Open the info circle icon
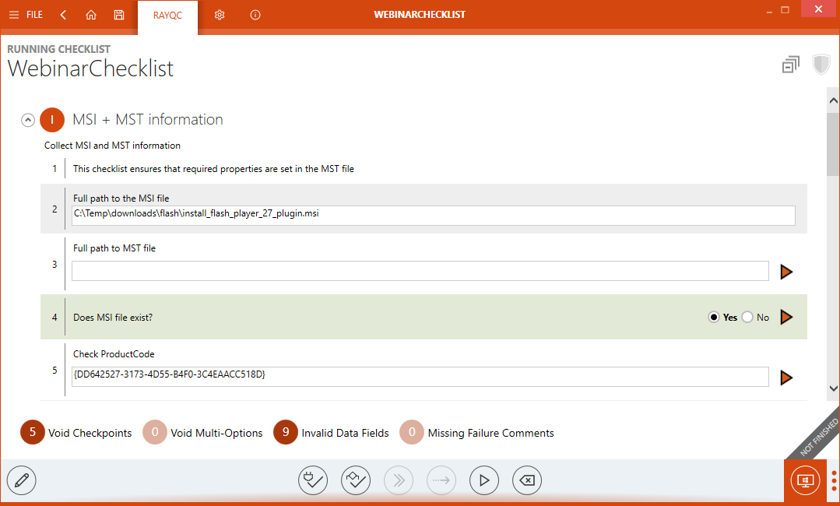Image resolution: width=840 pixels, height=506 pixels. click(x=255, y=15)
